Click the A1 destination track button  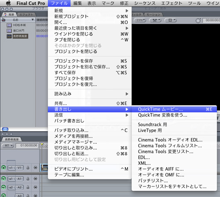19,179
